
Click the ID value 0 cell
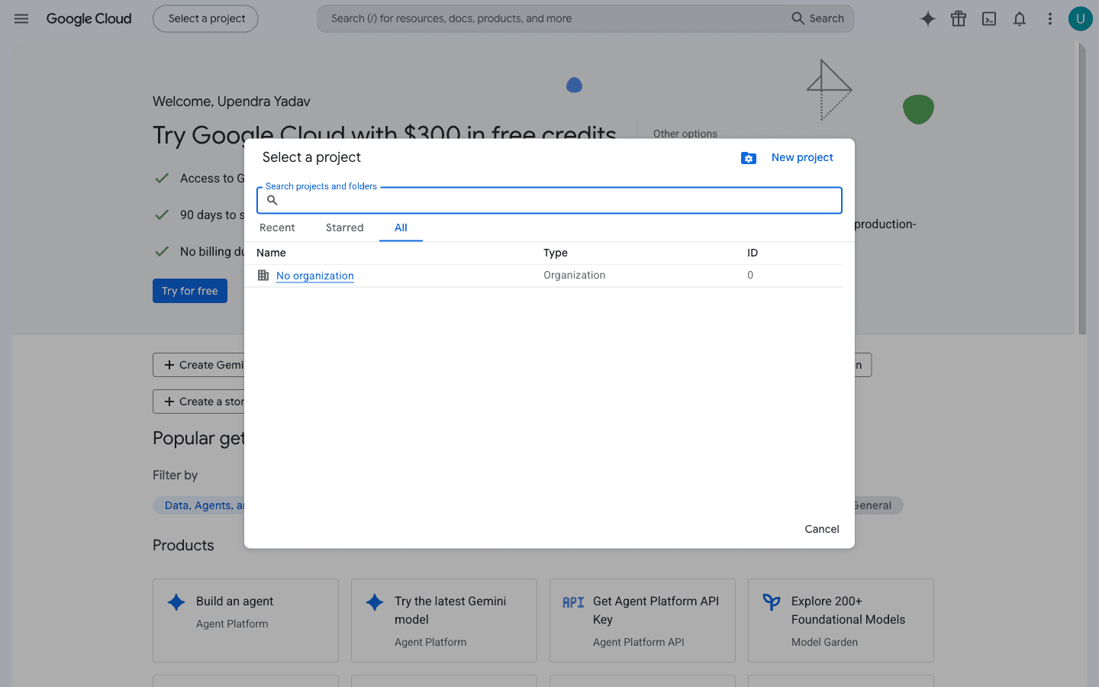tap(750, 275)
